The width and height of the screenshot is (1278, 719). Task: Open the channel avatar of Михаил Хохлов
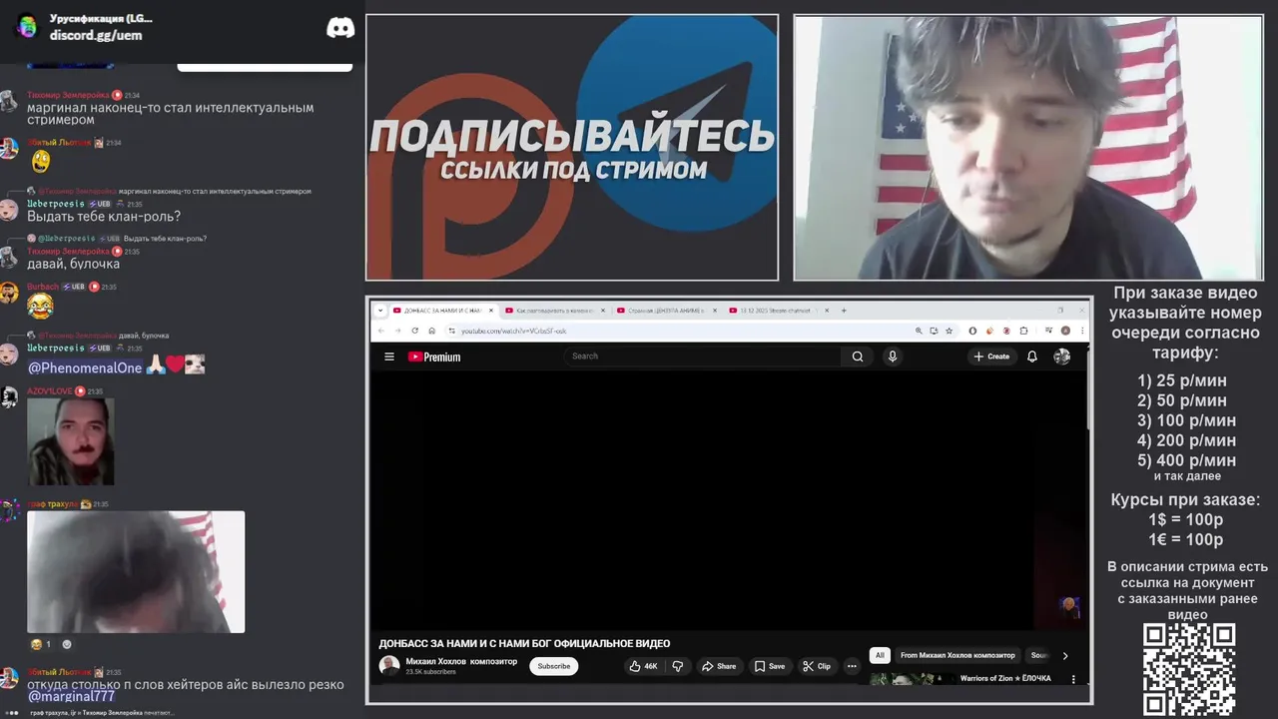[389, 666]
